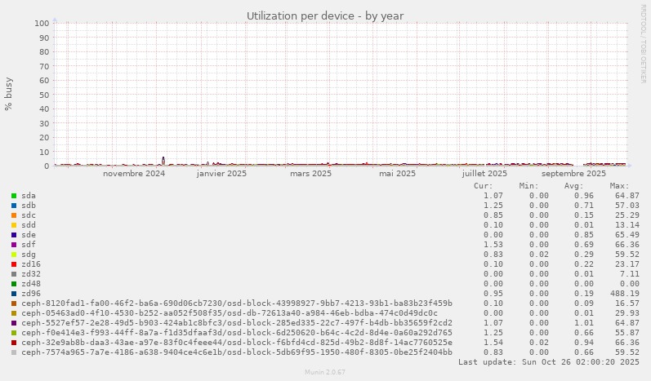Click the sda legend color swatch
Viewport: 651px width, 381px height.
point(14,196)
